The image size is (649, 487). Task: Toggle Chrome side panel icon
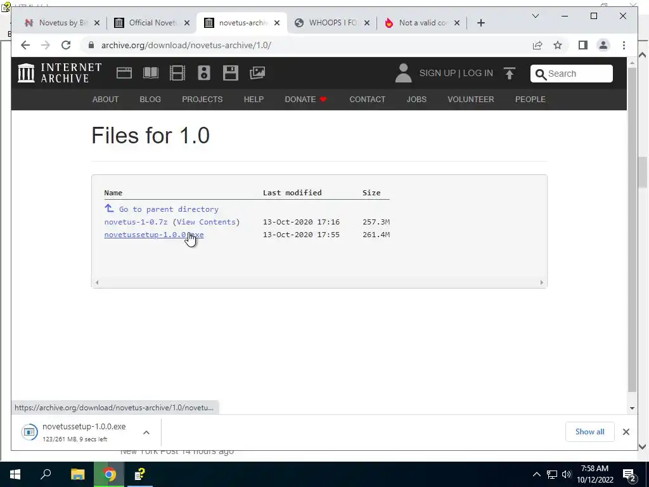tap(583, 45)
